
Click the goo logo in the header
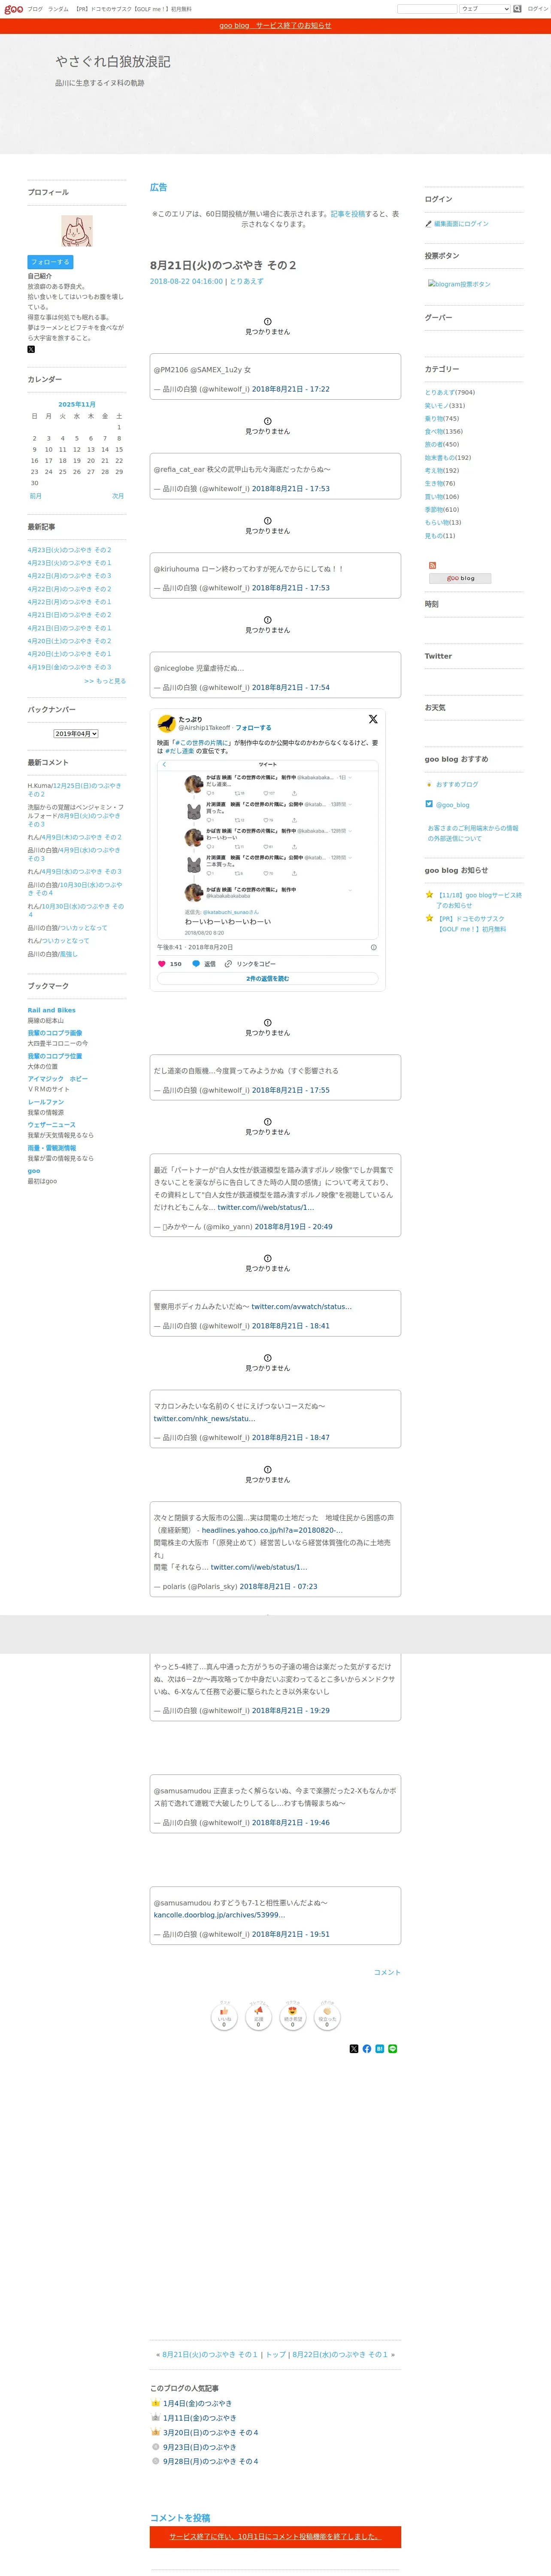(14, 9)
